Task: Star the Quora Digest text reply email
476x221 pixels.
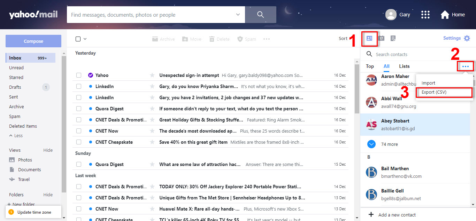Action: coord(152,109)
